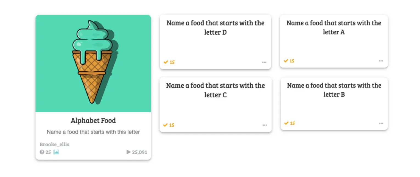The height and width of the screenshot is (177, 420).
Task: Select the letter B question card
Action: pyautogui.click(x=334, y=104)
